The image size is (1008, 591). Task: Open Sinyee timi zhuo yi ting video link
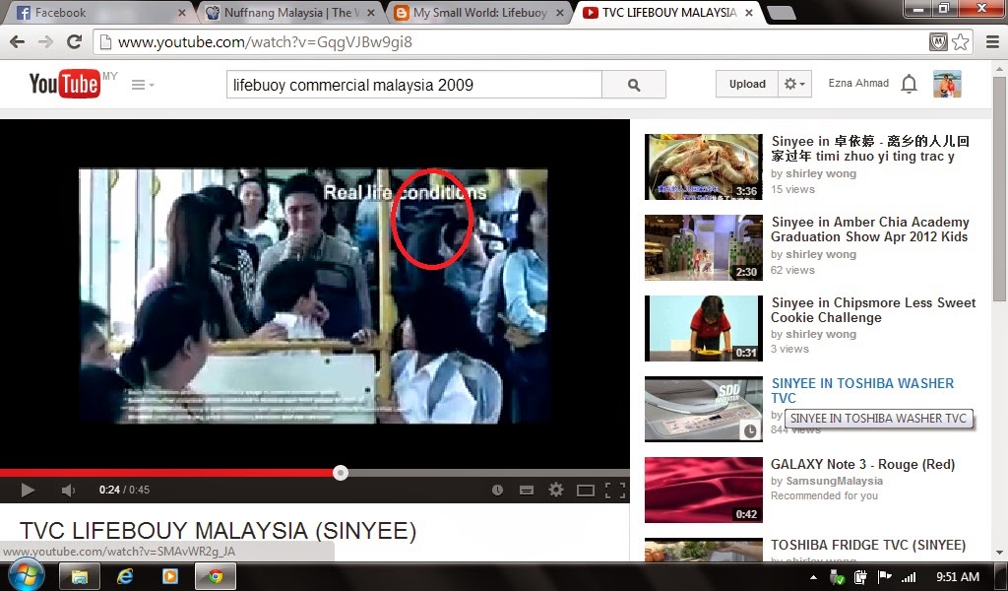coord(870,149)
